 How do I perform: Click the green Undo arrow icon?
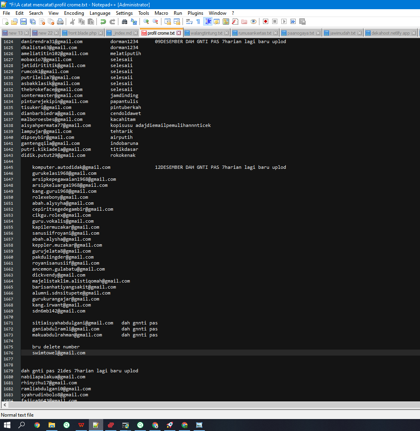tap(103, 22)
